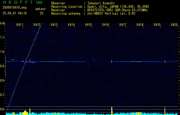180x115 pixels.
Task: Click the 0.6 kHz frequency label
Action: point(3,109)
